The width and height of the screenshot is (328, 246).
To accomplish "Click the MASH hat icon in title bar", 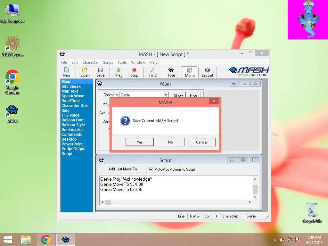I will pyautogui.click(x=62, y=54).
